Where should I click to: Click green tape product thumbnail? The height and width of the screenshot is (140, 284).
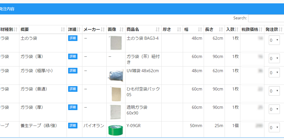(115, 130)
